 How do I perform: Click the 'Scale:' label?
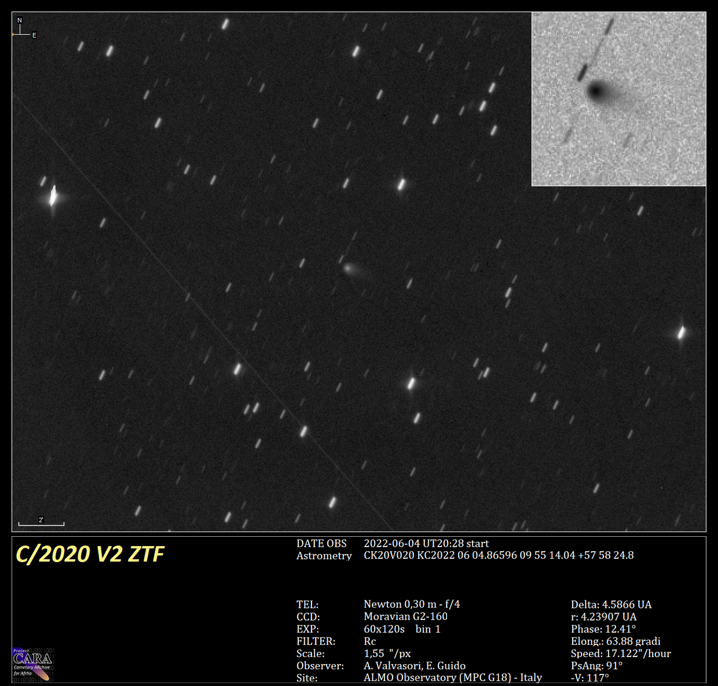pyautogui.click(x=310, y=654)
